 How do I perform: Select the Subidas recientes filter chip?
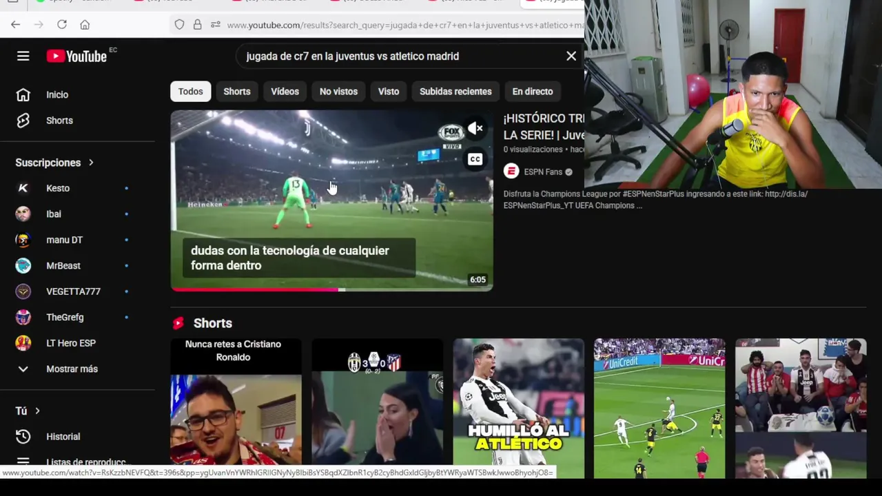(455, 92)
